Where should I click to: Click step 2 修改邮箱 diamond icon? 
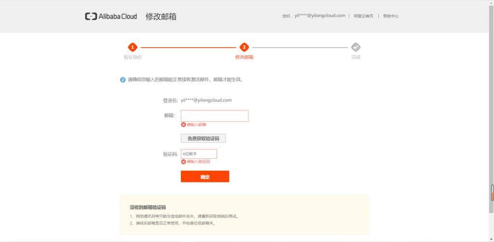coord(244,48)
